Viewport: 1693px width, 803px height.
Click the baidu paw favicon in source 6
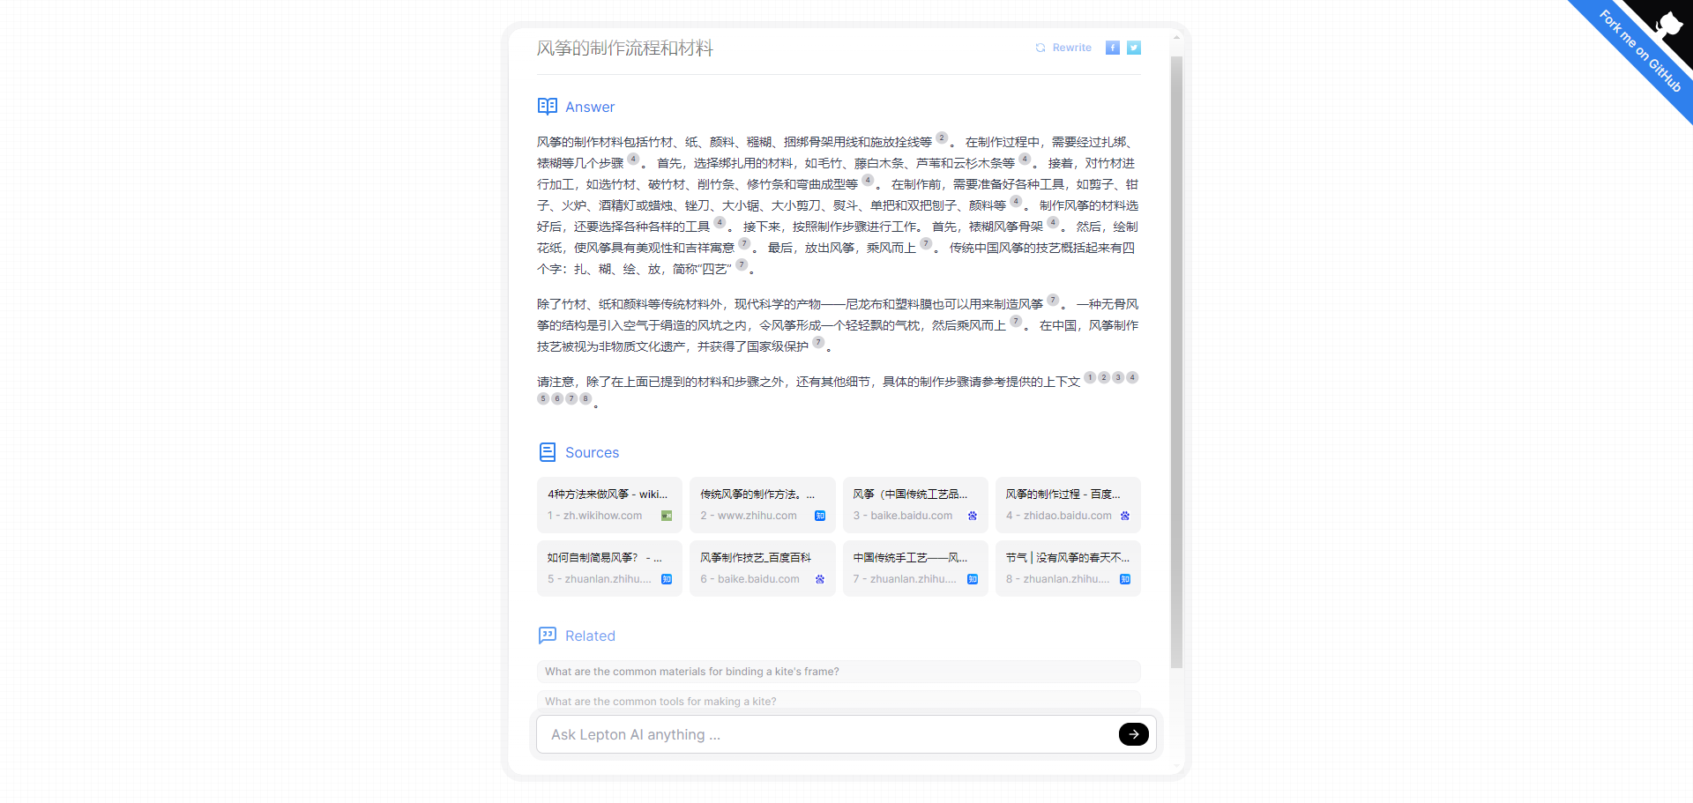tap(820, 579)
